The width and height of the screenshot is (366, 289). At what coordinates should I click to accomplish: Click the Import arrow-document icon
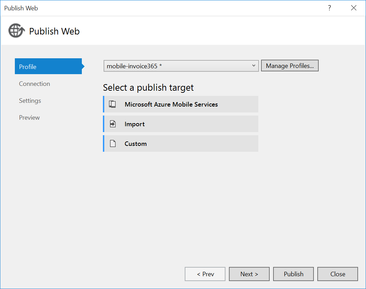[x=113, y=124]
